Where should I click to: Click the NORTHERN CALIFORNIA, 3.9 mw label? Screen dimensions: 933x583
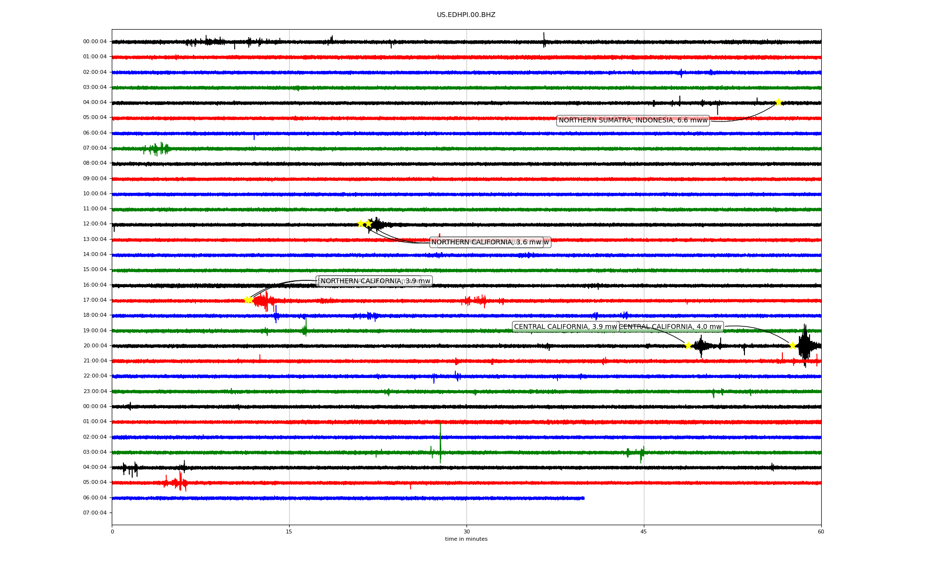pyautogui.click(x=375, y=281)
